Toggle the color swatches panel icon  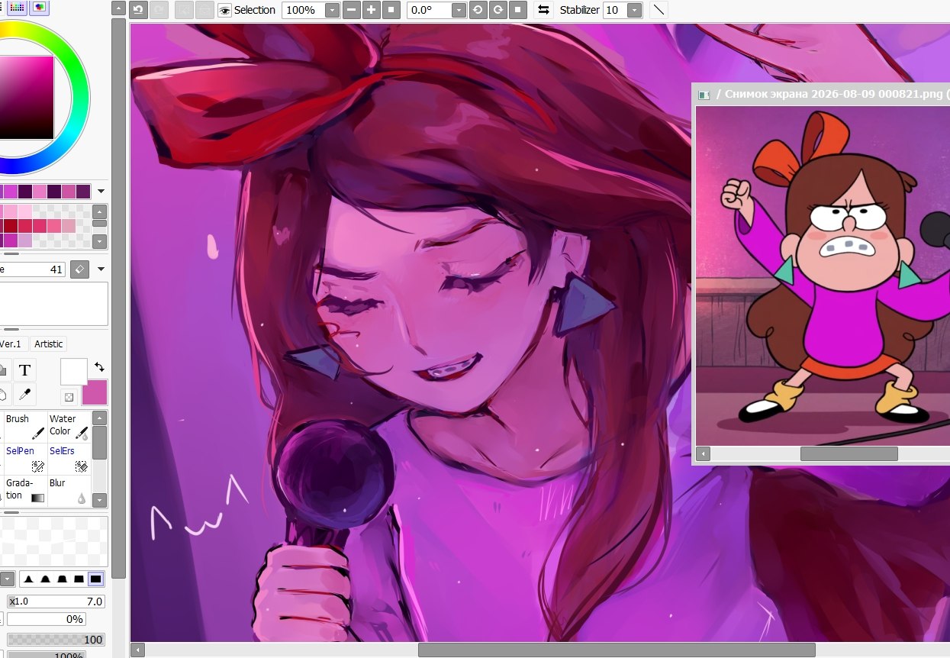pos(17,7)
